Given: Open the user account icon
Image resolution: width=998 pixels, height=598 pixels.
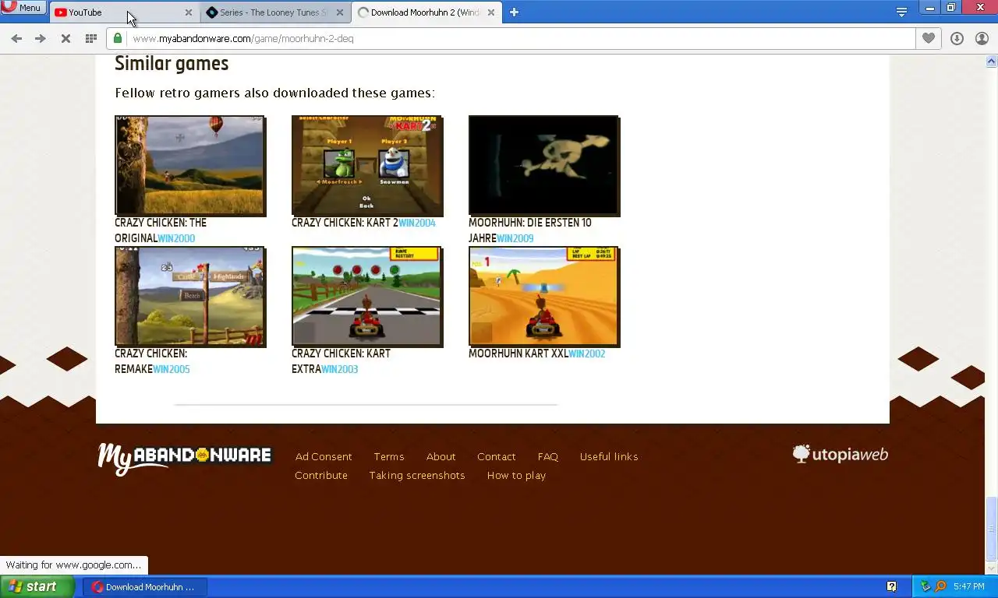Looking at the screenshot, I should 982,38.
